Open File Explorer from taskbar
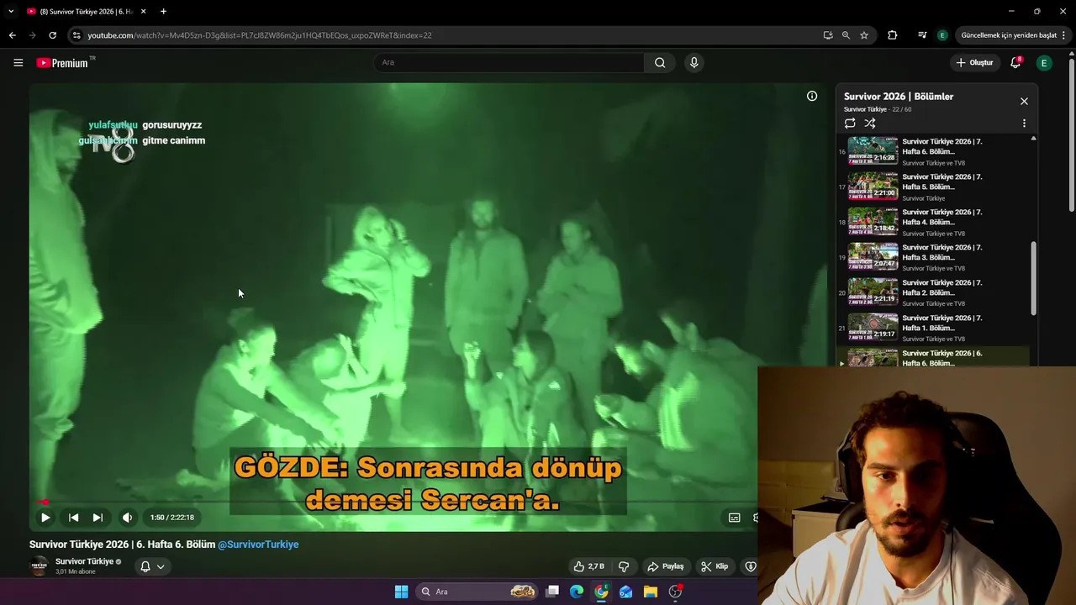The height and width of the screenshot is (605, 1076). coord(650,592)
